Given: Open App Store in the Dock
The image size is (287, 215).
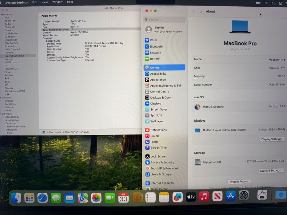Looking at the screenshot, I should 230,196.
